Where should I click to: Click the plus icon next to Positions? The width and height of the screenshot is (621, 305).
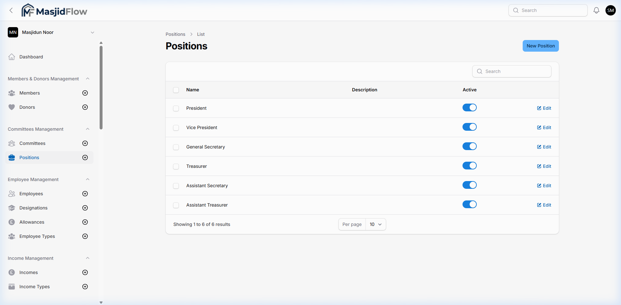[x=85, y=158]
